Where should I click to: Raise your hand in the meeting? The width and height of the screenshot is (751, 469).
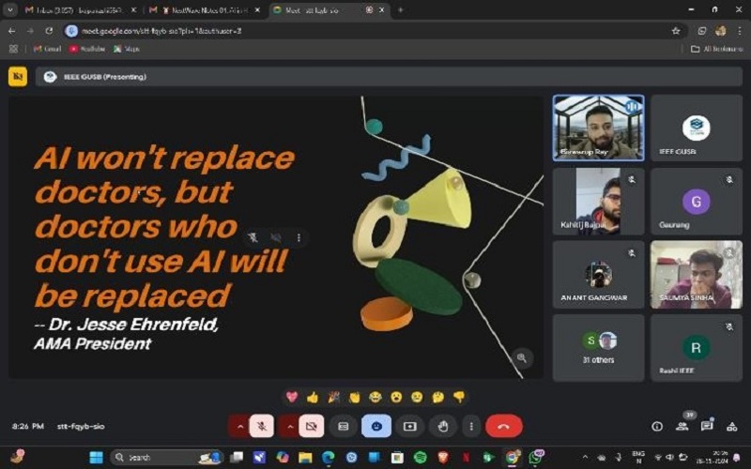click(442, 426)
